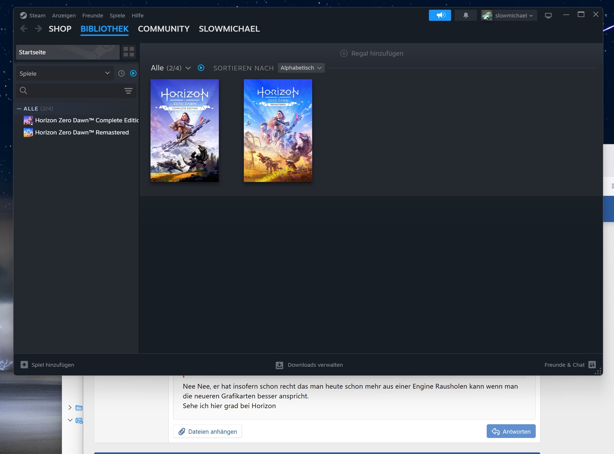Click the Startseite button
This screenshot has height=454, width=614.
(68, 52)
